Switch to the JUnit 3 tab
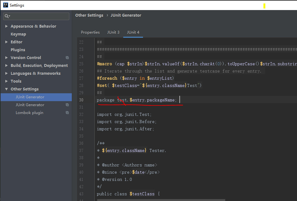This screenshot has width=297, height=201. click(x=113, y=32)
